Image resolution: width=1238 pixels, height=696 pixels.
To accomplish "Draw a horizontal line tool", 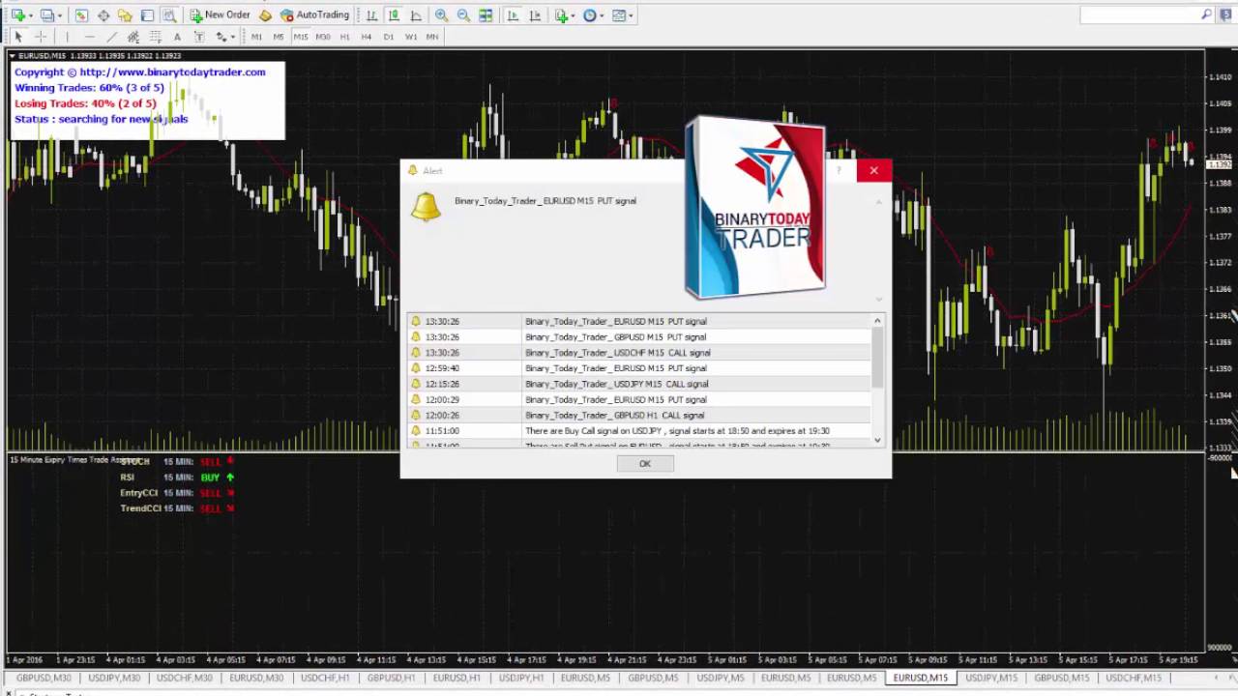I will 89,37.
